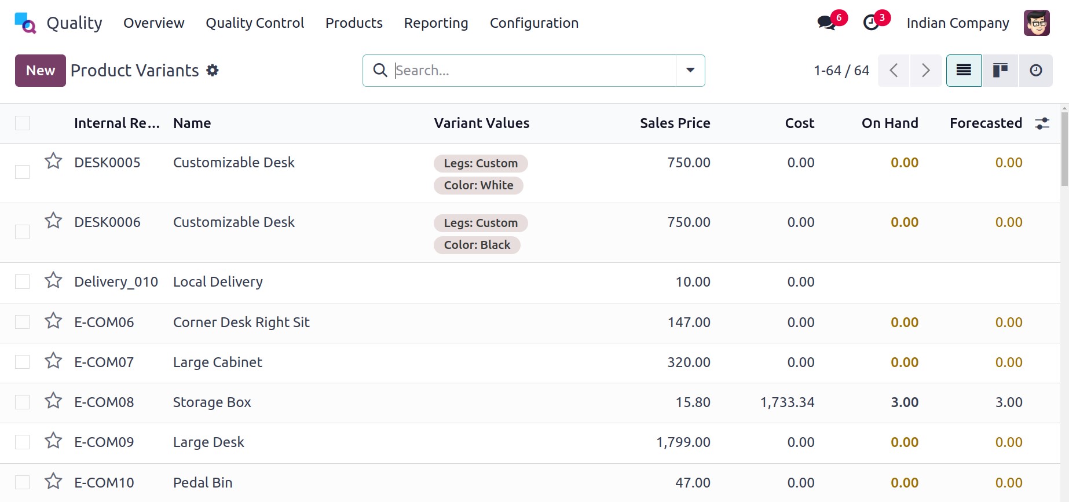The width and height of the screenshot is (1069, 502).
Task: Click the Product Variants settings gear
Action: tap(213, 71)
